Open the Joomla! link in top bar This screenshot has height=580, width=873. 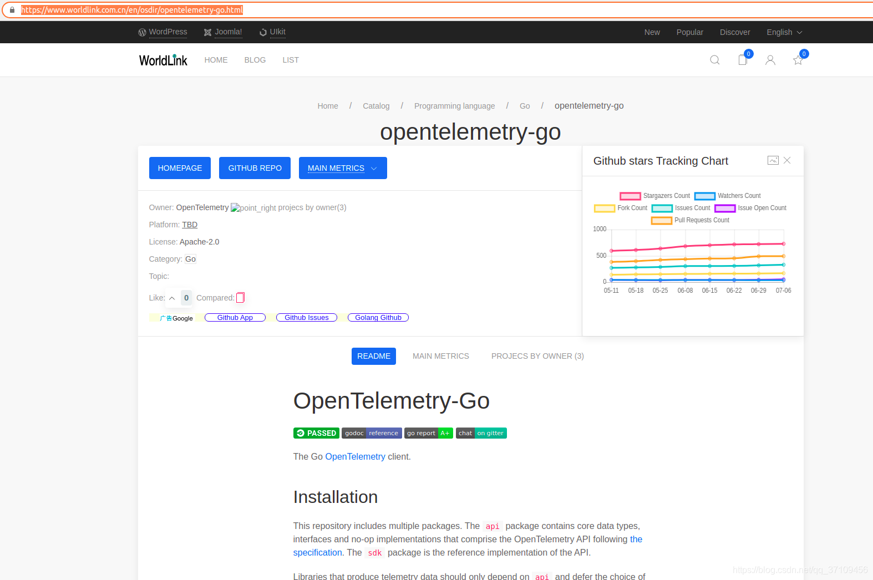point(229,32)
